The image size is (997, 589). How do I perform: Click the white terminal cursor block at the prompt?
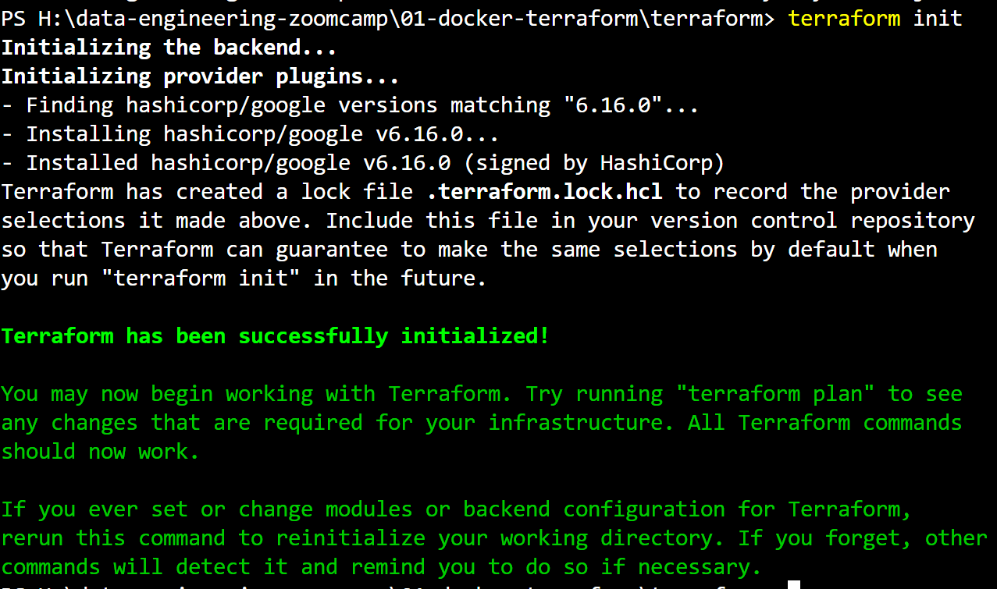[x=794, y=584]
